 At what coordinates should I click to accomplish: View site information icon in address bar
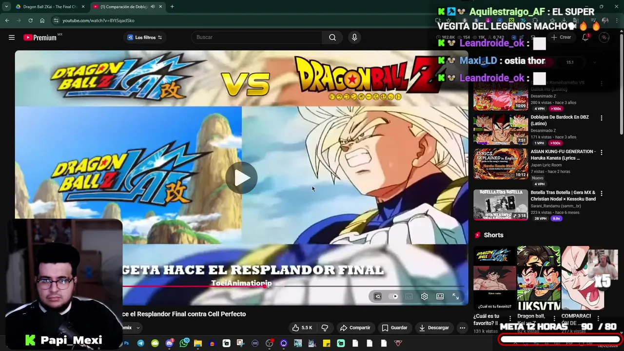point(56,20)
